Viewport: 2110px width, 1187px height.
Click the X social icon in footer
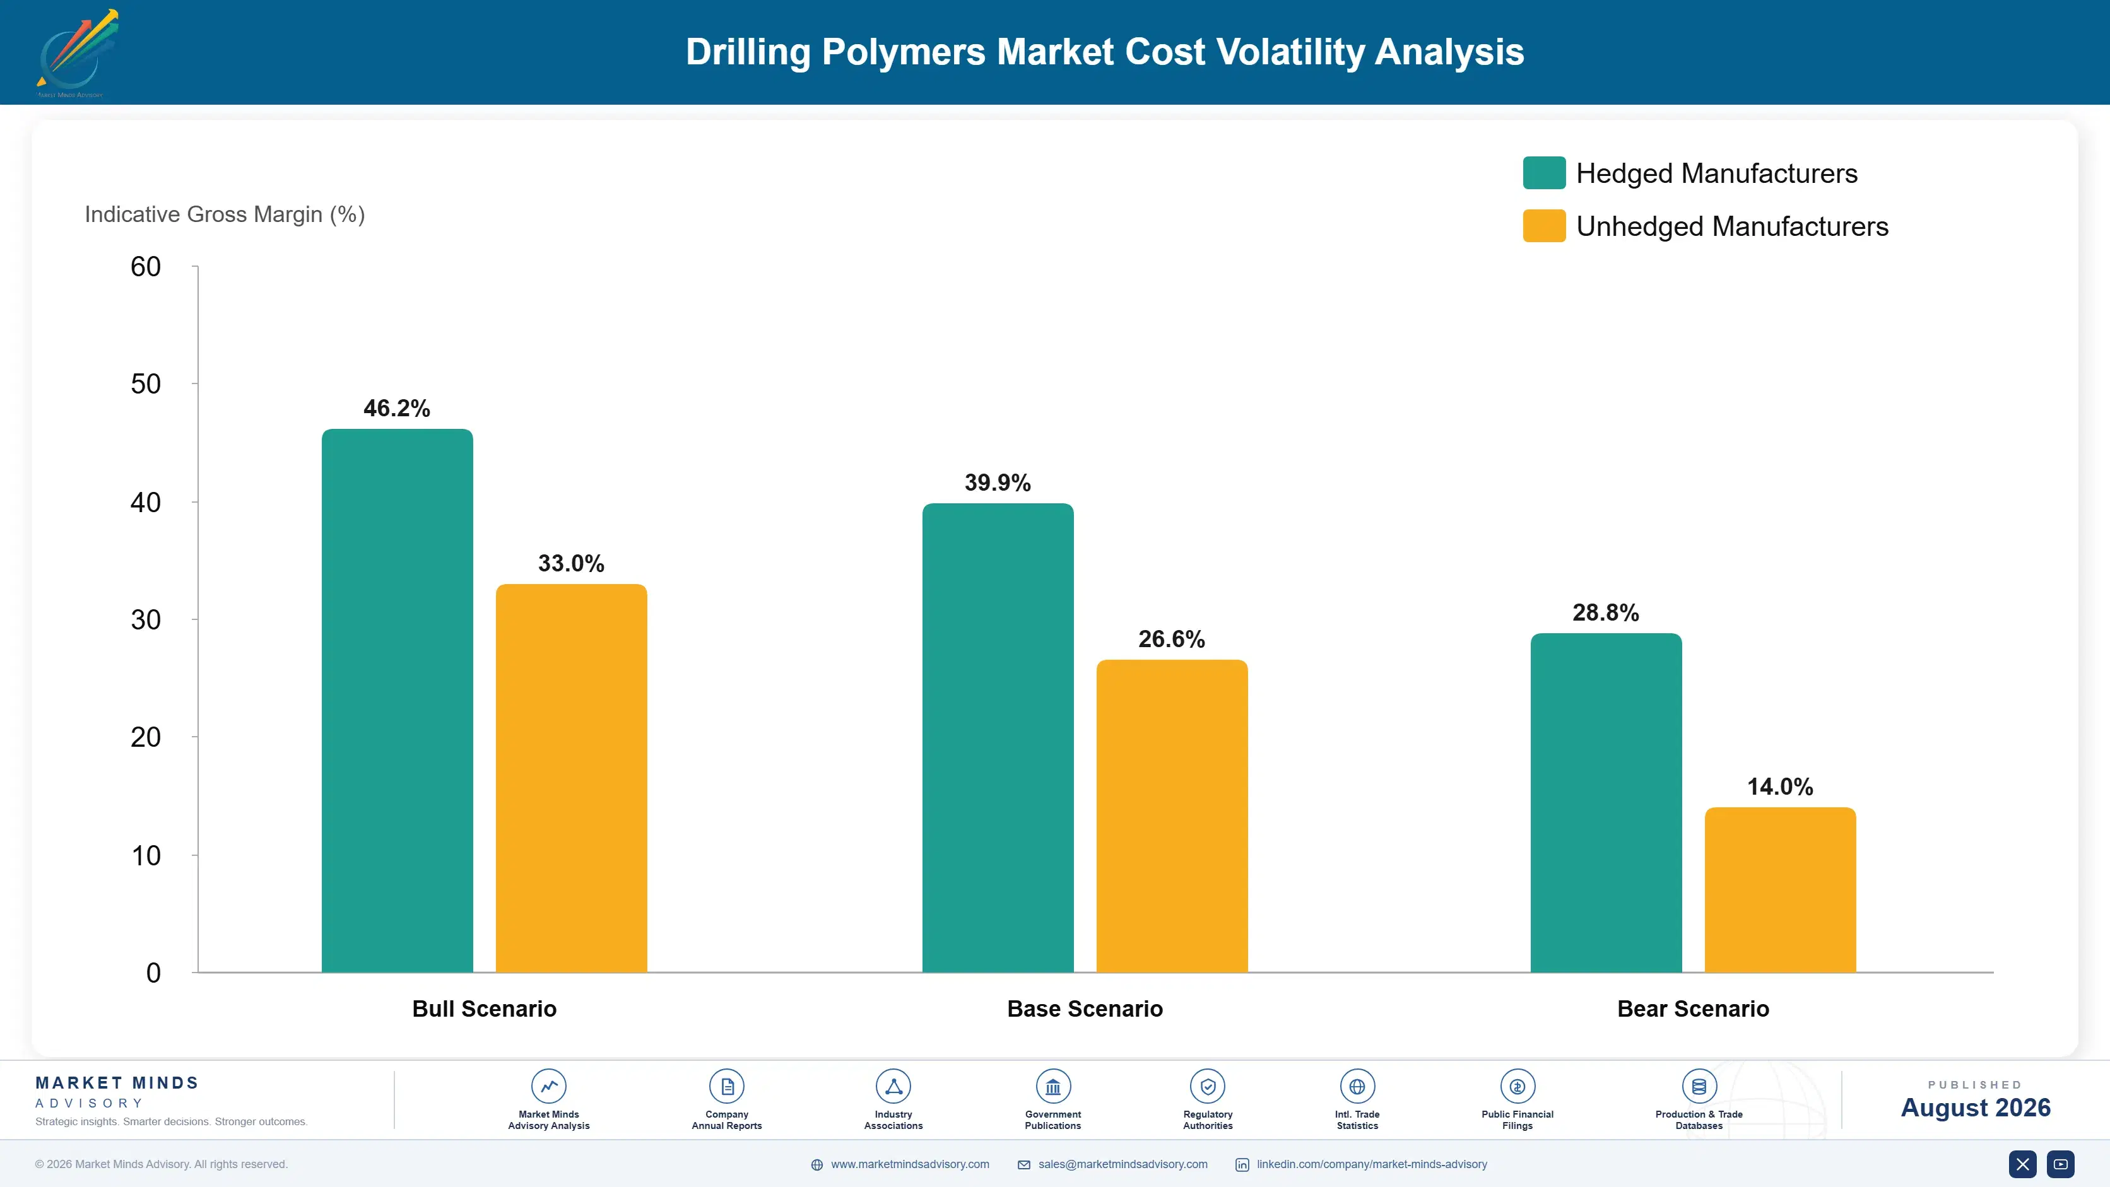click(2022, 1164)
